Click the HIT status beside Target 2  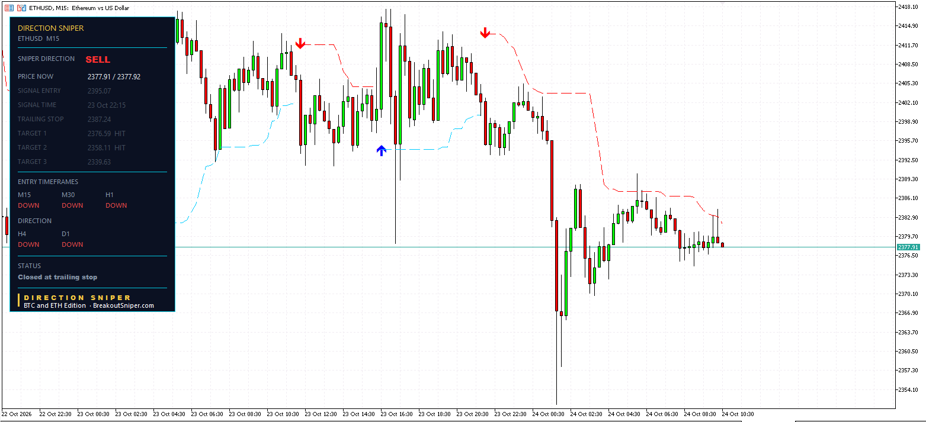[120, 147]
